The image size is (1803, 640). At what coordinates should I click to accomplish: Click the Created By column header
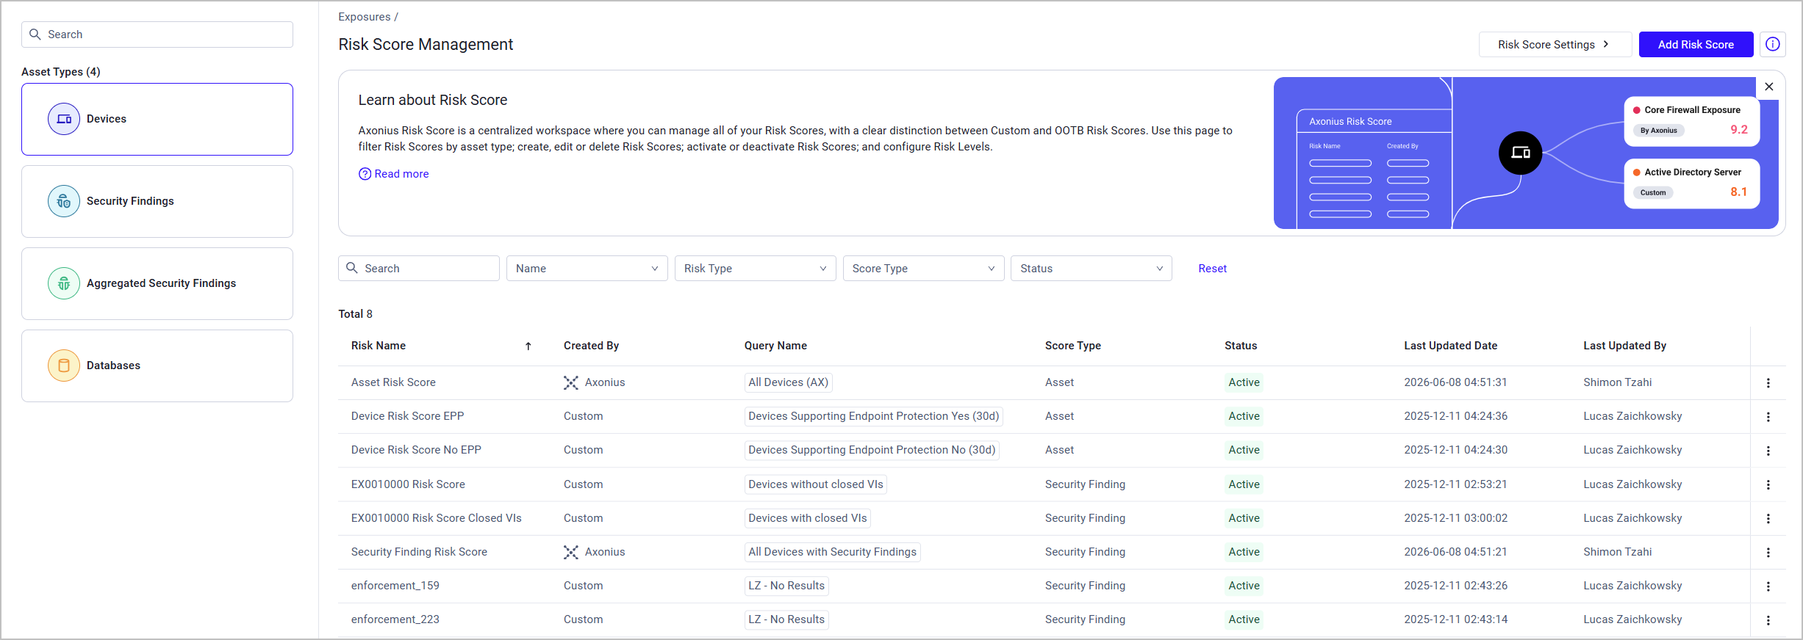(591, 346)
